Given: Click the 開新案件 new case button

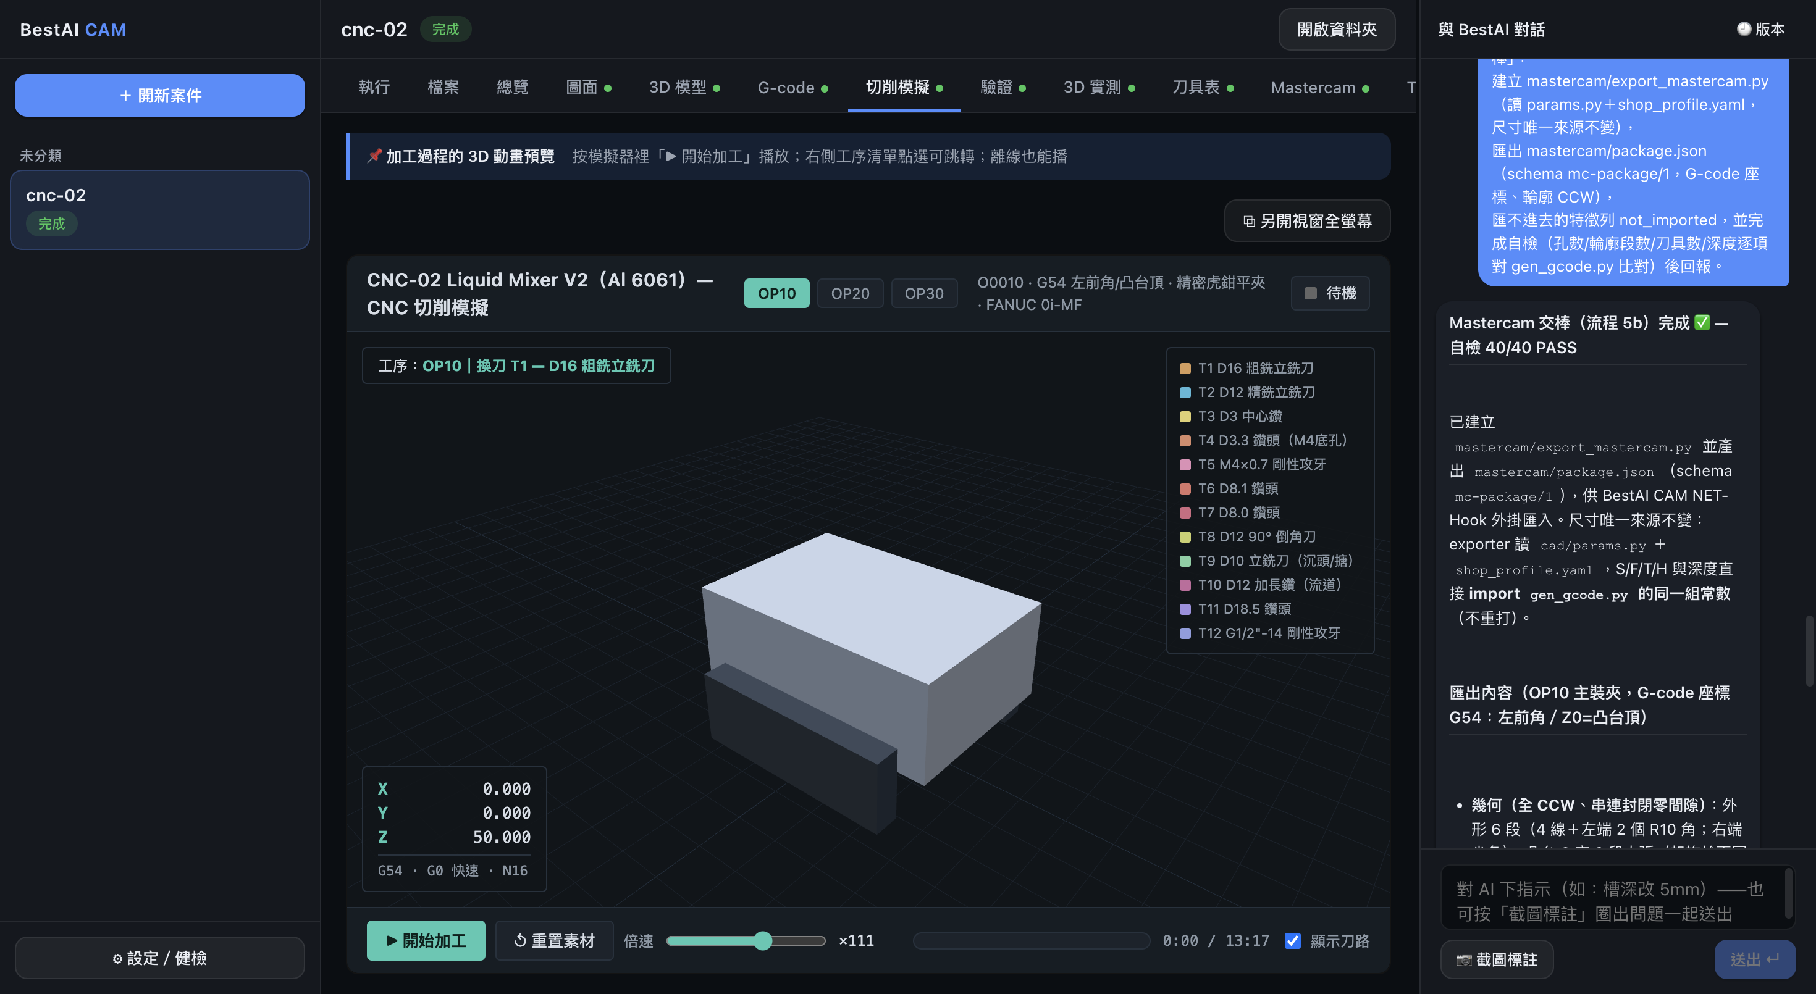Looking at the screenshot, I should point(160,95).
